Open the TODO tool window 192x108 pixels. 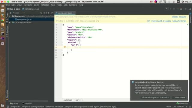pos(14,103)
